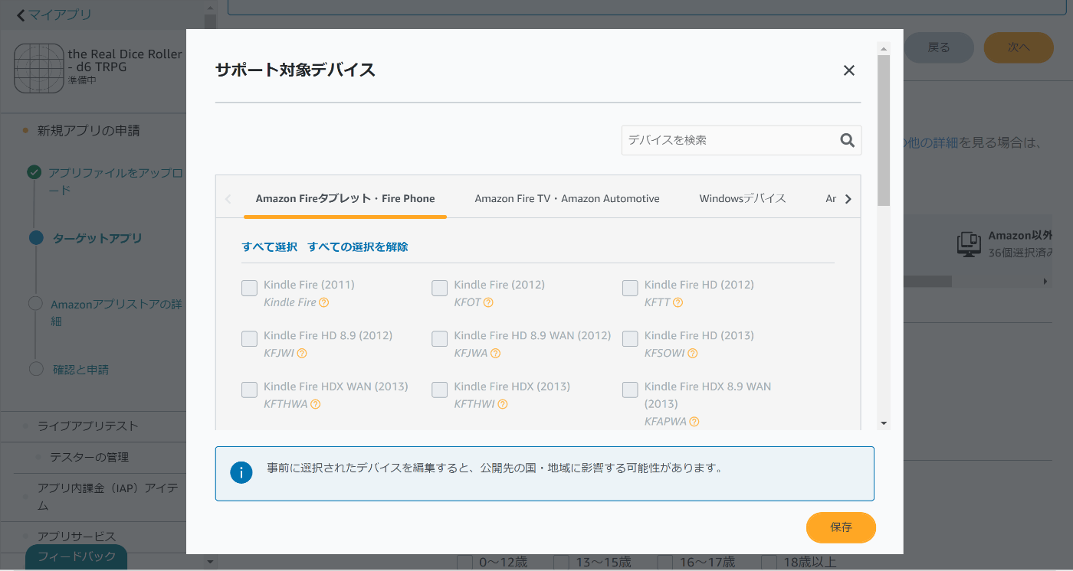Viewport: 1073px width, 571px height.
Task: Click dialog scrollbar up arrow
Action: click(884, 48)
